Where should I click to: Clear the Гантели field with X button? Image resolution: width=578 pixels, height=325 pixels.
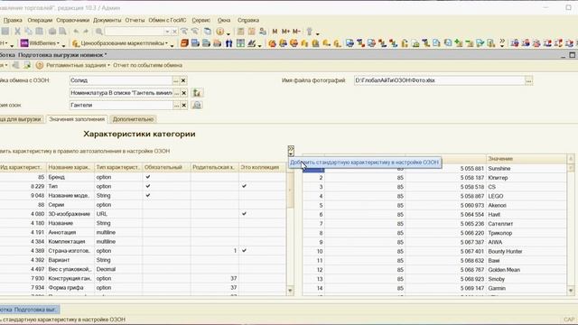pos(184,105)
